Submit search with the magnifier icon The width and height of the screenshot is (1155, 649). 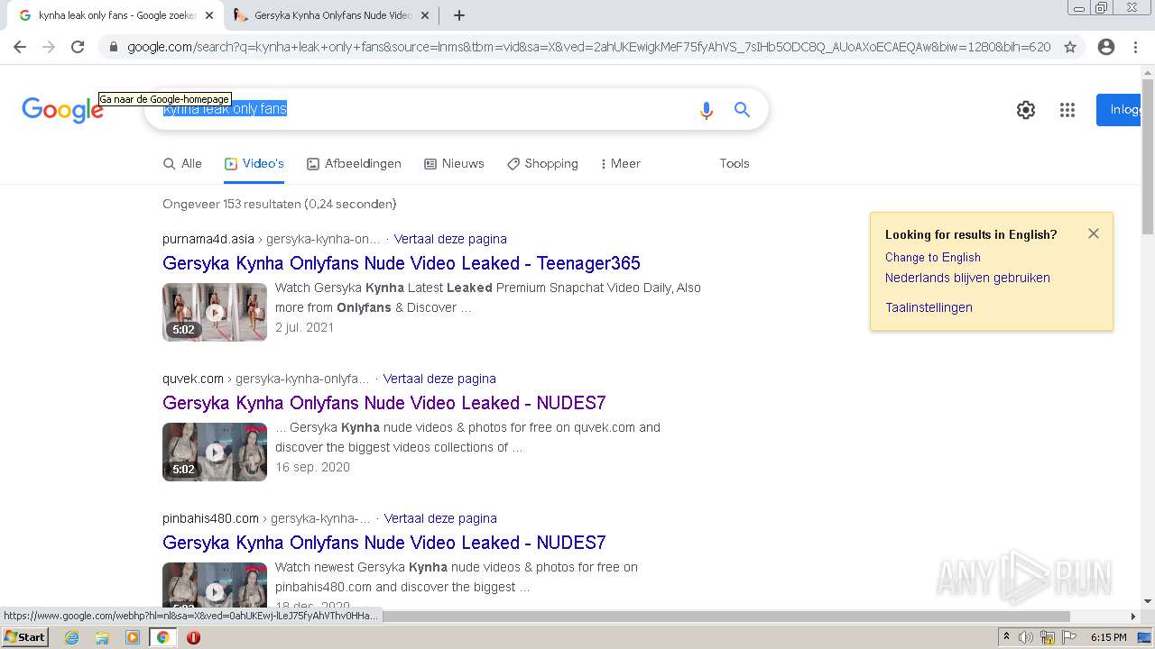click(742, 109)
